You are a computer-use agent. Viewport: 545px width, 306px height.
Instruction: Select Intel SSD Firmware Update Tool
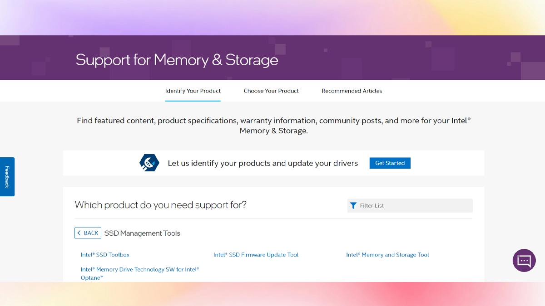(x=256, y=255)
